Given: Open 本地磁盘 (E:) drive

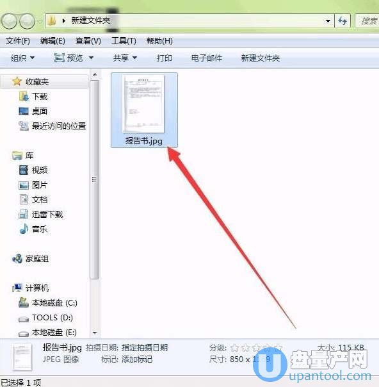Looking at the screenshot, I should tap(54, 333).
